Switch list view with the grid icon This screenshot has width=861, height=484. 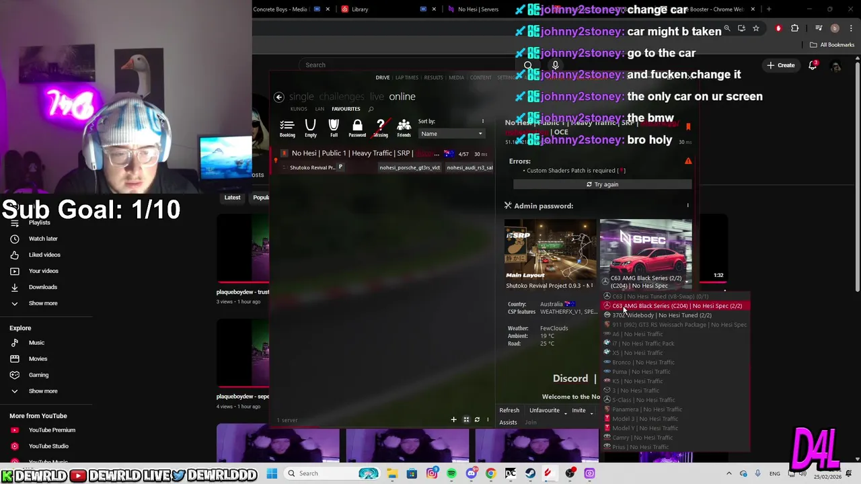coord(465,420)
